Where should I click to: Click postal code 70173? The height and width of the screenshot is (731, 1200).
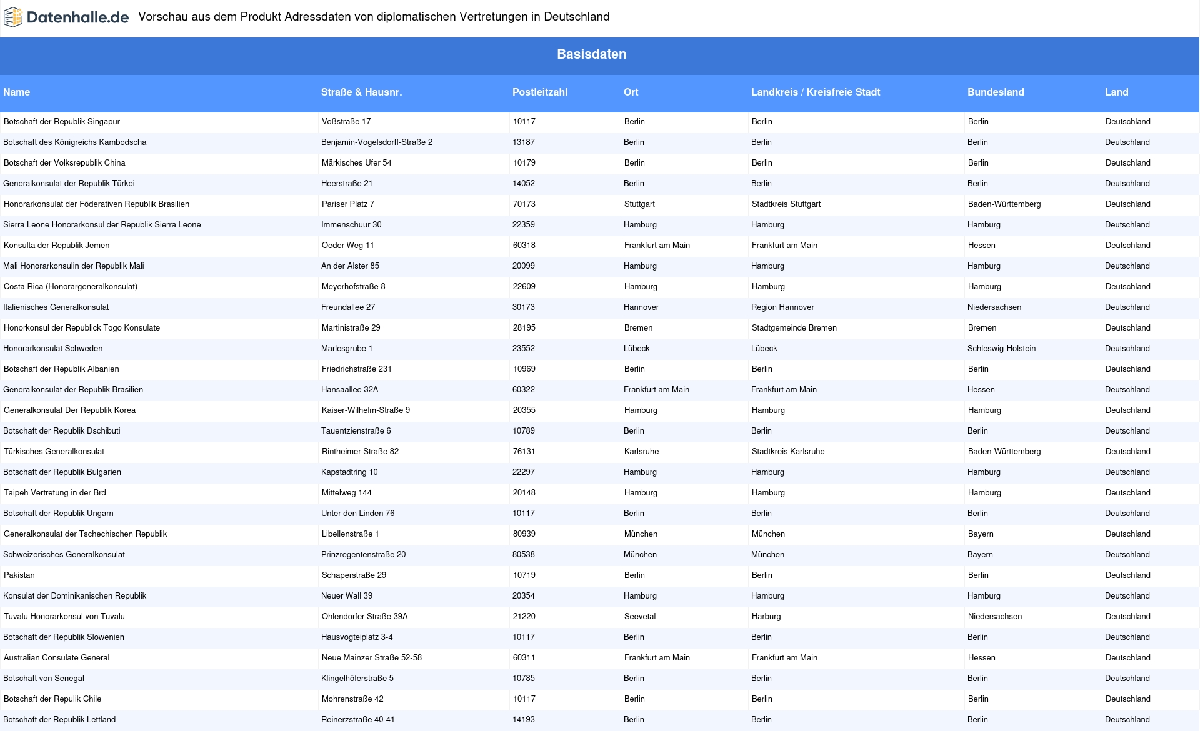[x=524, y=204]
